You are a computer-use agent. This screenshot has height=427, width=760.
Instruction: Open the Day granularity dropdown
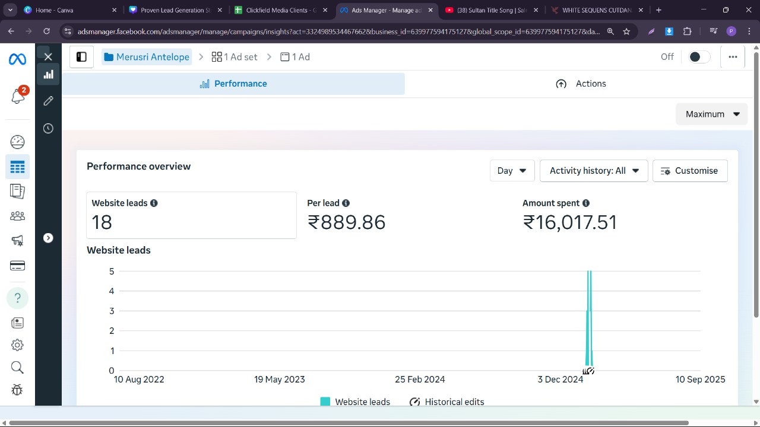click(x=512, y=171)
